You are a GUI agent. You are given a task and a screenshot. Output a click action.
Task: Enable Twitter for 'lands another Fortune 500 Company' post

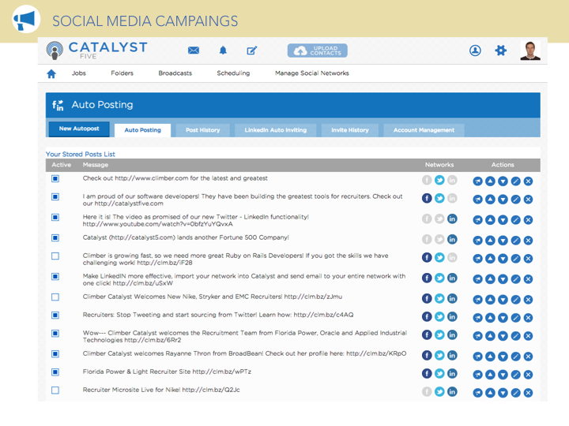pos(439,240)
